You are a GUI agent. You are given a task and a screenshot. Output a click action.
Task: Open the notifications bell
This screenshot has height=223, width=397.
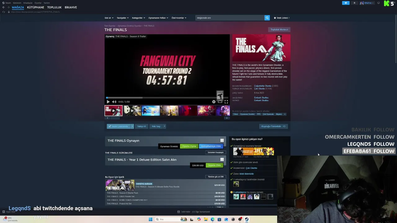(355, 3)
